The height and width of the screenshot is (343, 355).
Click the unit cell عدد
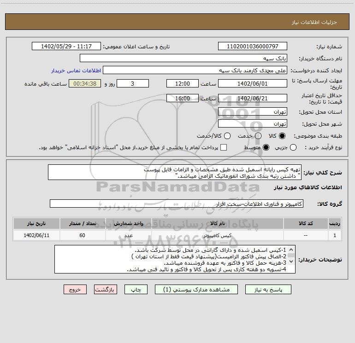click(128, 235)
